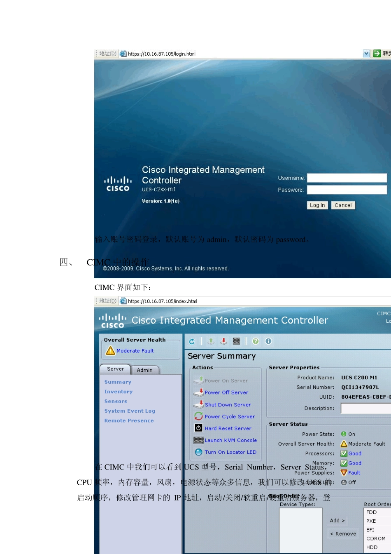Click green Go arrow beside login address bar
The height and width of the screenshot is (554, 391).
click(x=377, y=54)
